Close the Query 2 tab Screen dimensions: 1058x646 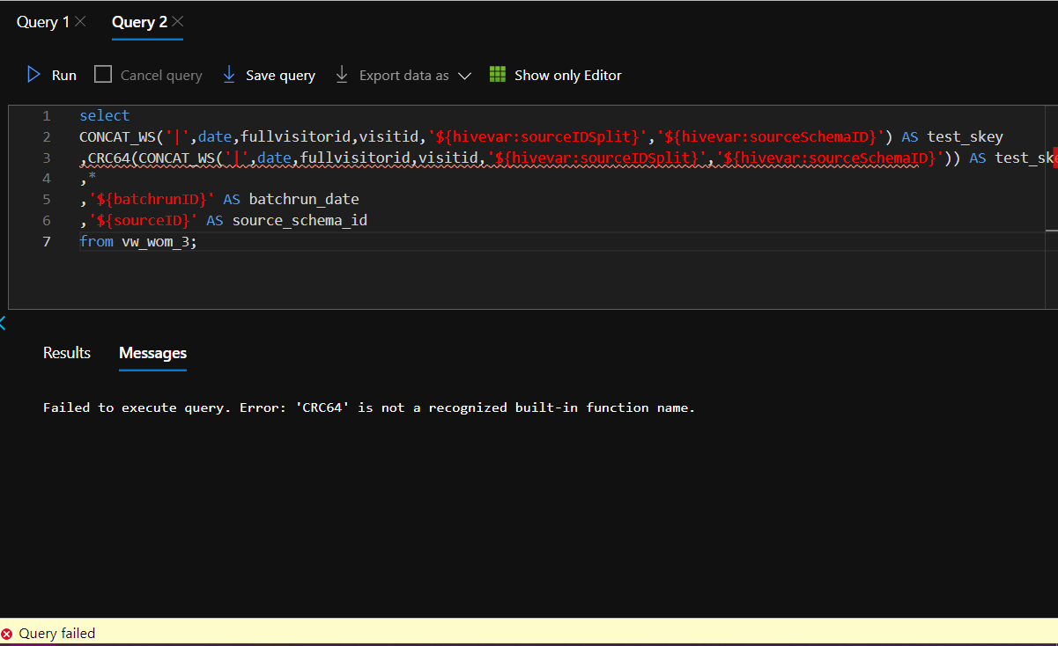coord(178,21)
